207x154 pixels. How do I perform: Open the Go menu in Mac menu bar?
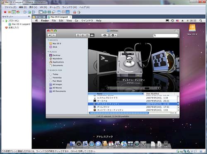click(x=77, y=21)
